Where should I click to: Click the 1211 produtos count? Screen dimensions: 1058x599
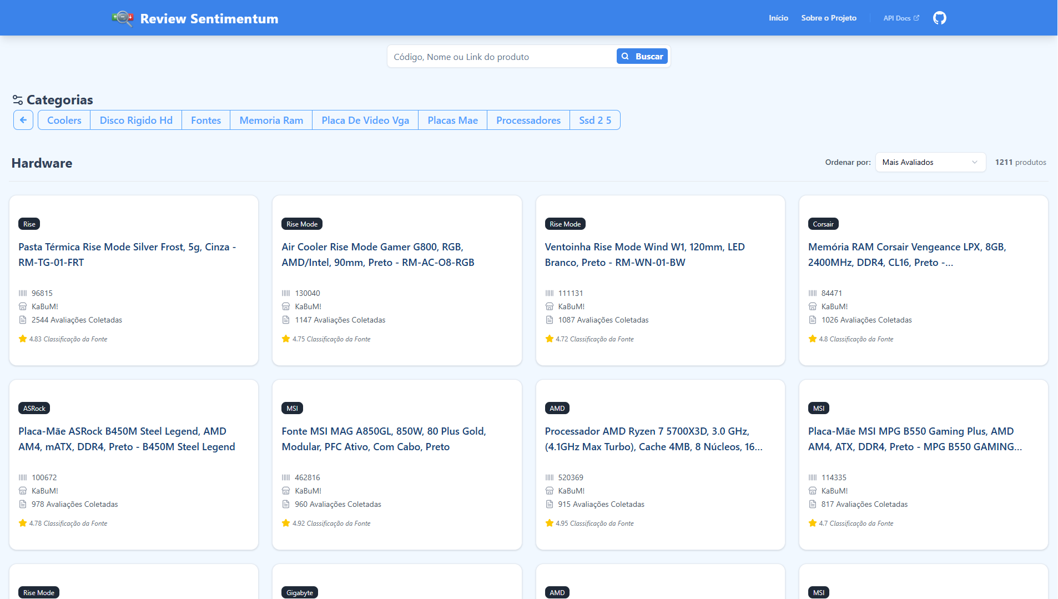1021,162
